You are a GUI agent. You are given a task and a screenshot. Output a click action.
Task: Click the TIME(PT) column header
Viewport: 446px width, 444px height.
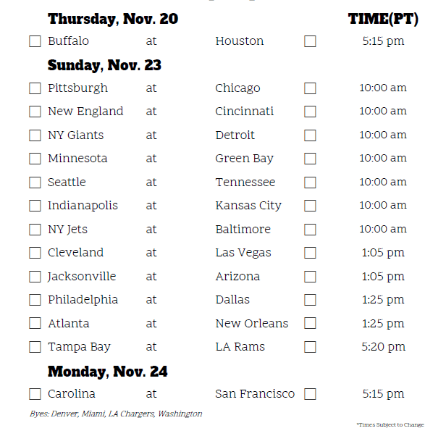(383, 20)
